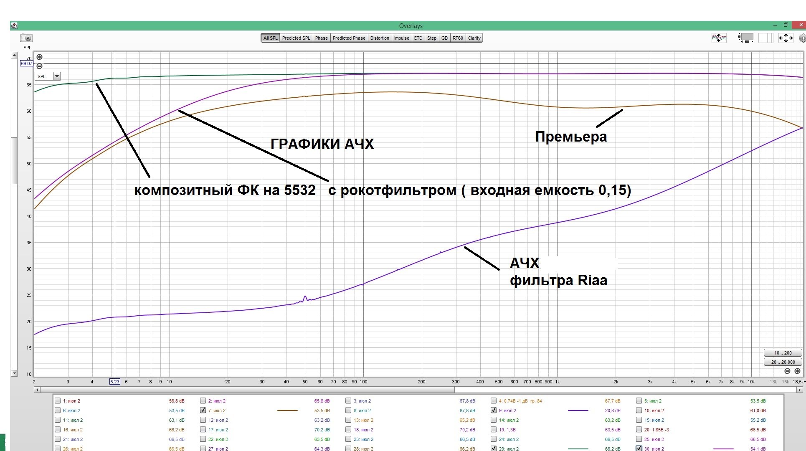The height and width of the screenshot is (451, 806).
Task: Open the GD tab
Action: pyautogui.click(x=444, y=38)
